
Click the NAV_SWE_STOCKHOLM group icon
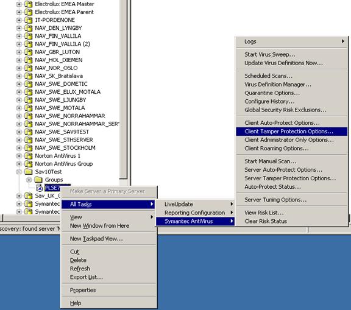tap(29, 148)
